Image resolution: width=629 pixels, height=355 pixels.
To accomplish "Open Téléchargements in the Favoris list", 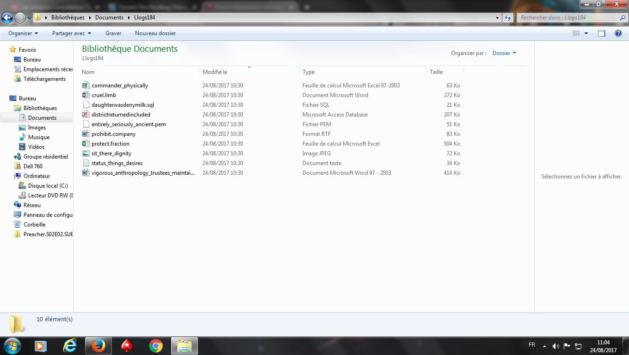I will tap(44, 79).
